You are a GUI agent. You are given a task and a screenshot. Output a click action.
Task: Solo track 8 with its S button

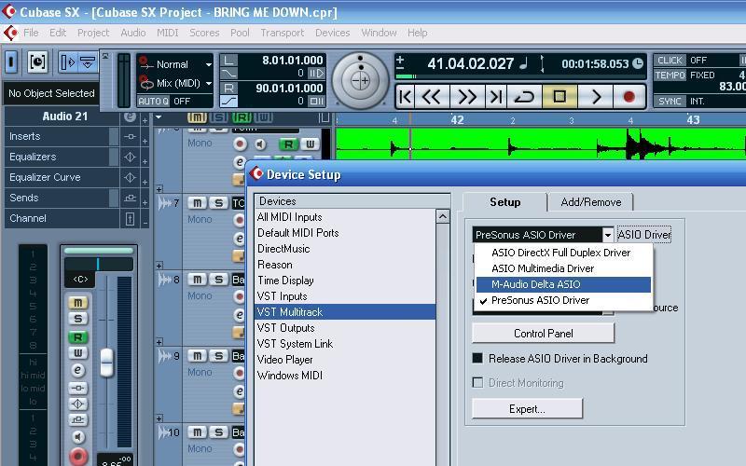click(x=218, y=280)
